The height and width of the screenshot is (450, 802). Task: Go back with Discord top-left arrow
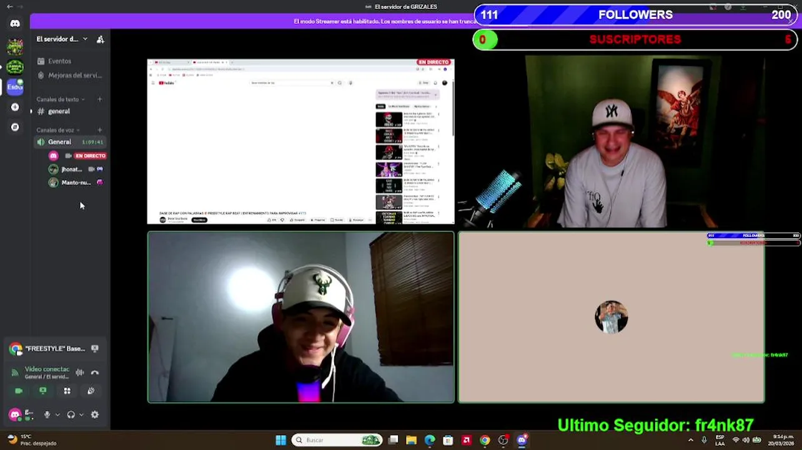(x=9, y=7)
